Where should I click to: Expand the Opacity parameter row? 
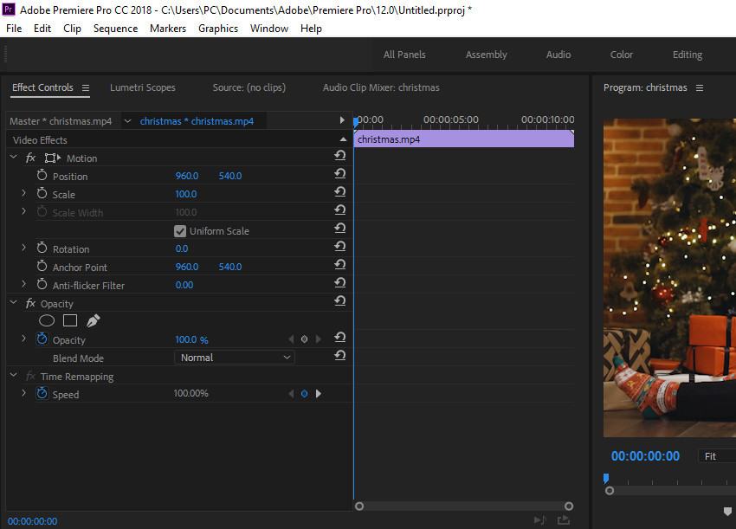point(23,339)
